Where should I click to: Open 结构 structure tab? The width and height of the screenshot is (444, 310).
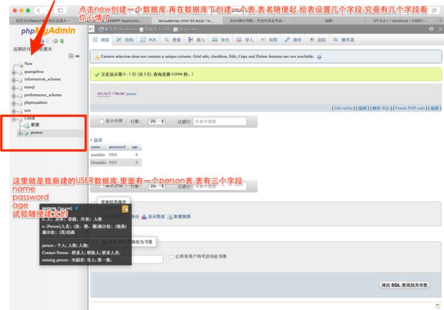[x=125, y=40]
